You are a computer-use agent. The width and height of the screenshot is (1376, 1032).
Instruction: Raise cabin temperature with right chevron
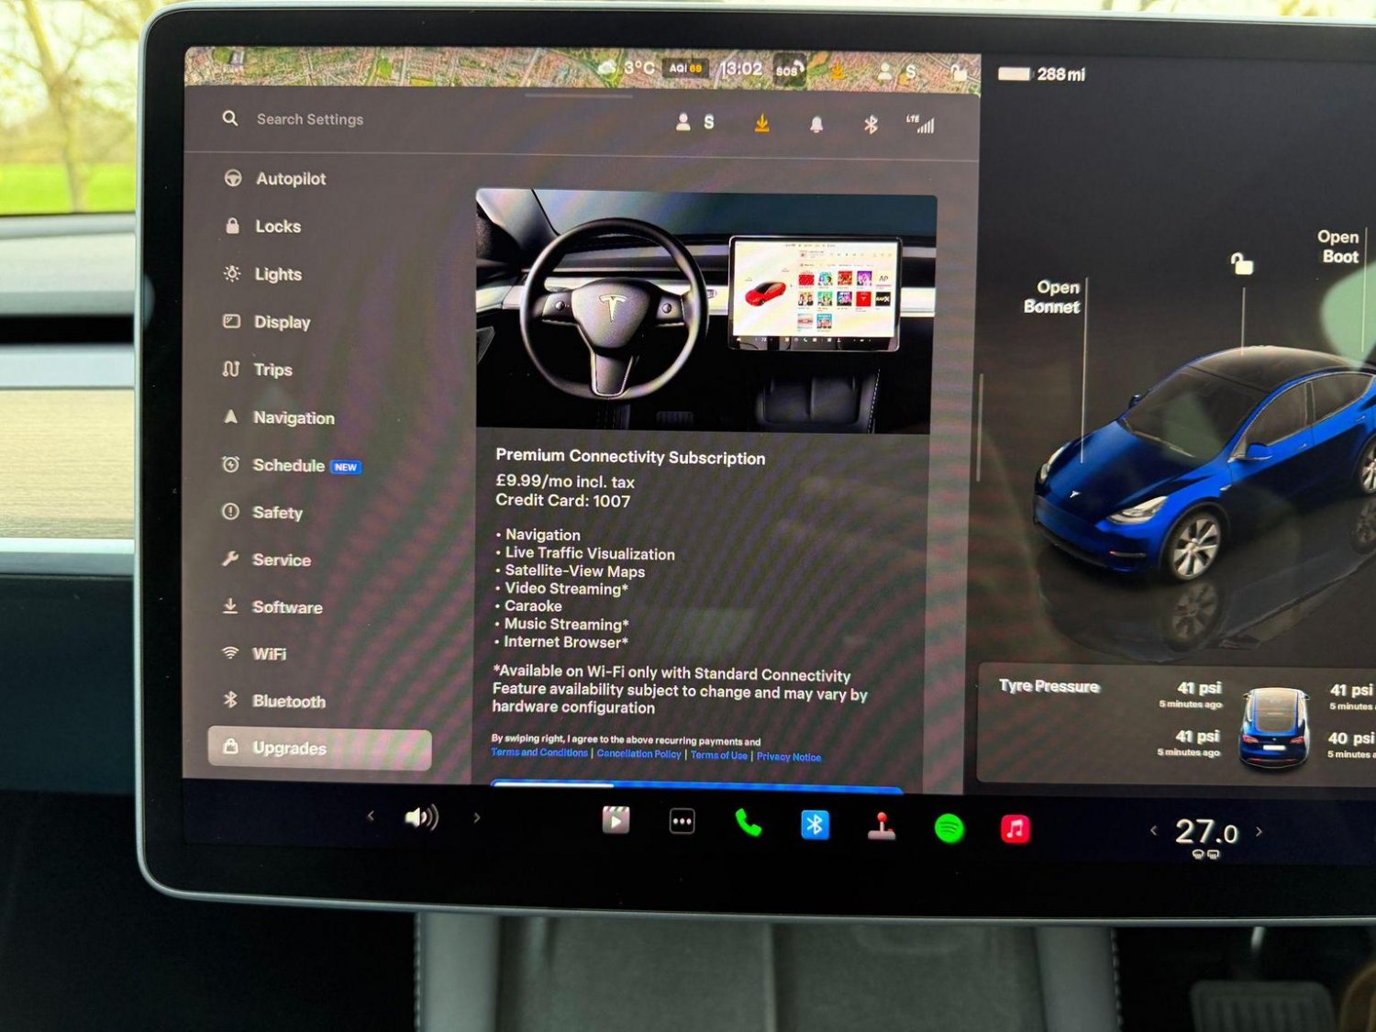(1259, 831)
